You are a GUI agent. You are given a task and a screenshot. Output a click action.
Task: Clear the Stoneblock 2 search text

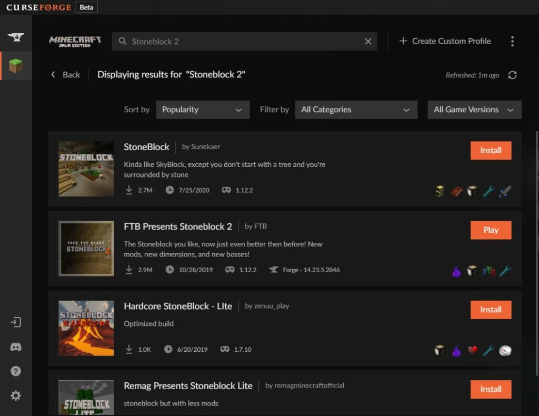(368, 41)
